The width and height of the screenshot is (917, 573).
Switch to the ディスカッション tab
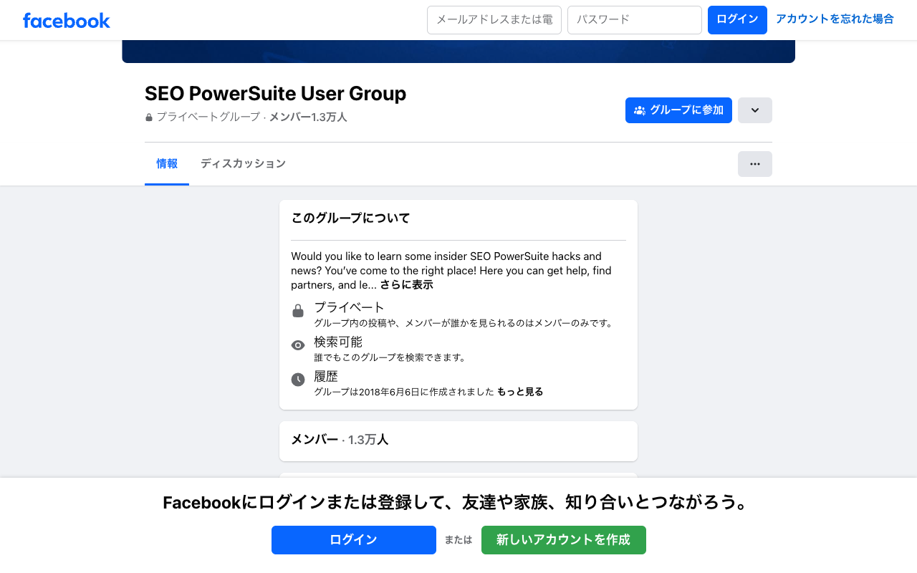243,163
